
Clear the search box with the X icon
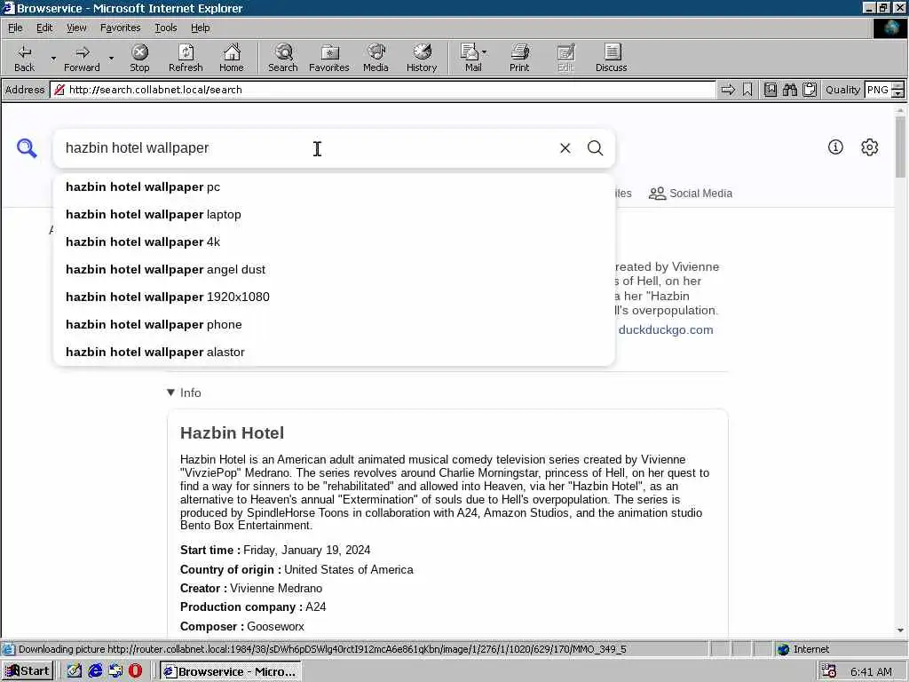tap(565, 148)
